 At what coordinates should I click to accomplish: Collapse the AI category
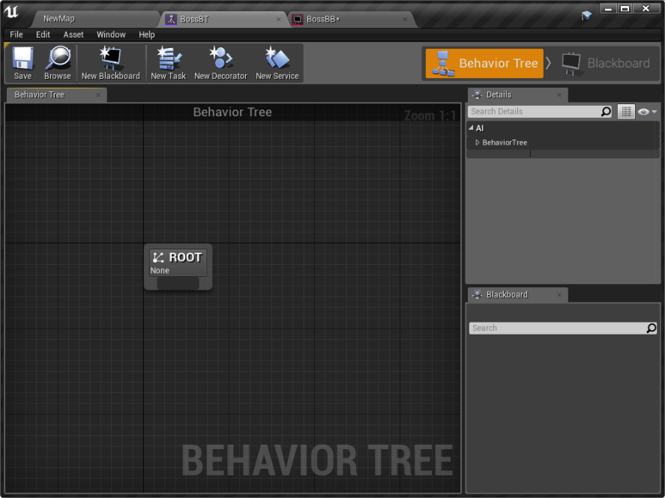pyautogui.click(x=471, y=127)
